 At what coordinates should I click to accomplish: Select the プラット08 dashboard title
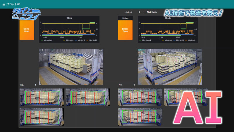13,4
